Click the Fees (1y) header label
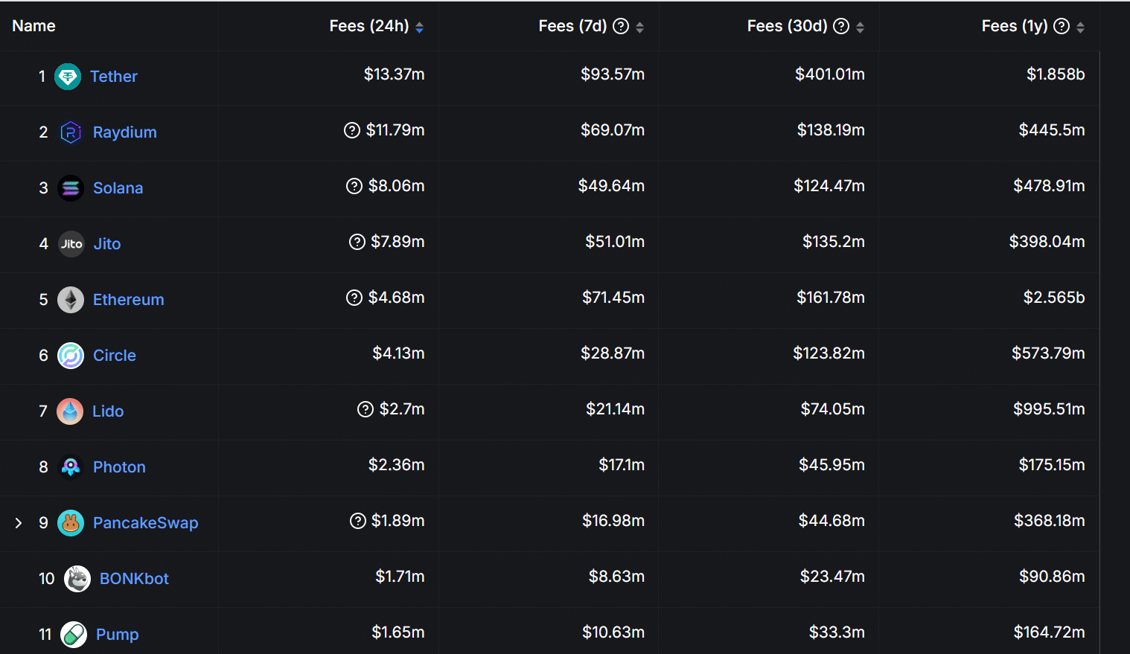The width and height of the screenshot is (1130, 654). (x=1015, y=26)
